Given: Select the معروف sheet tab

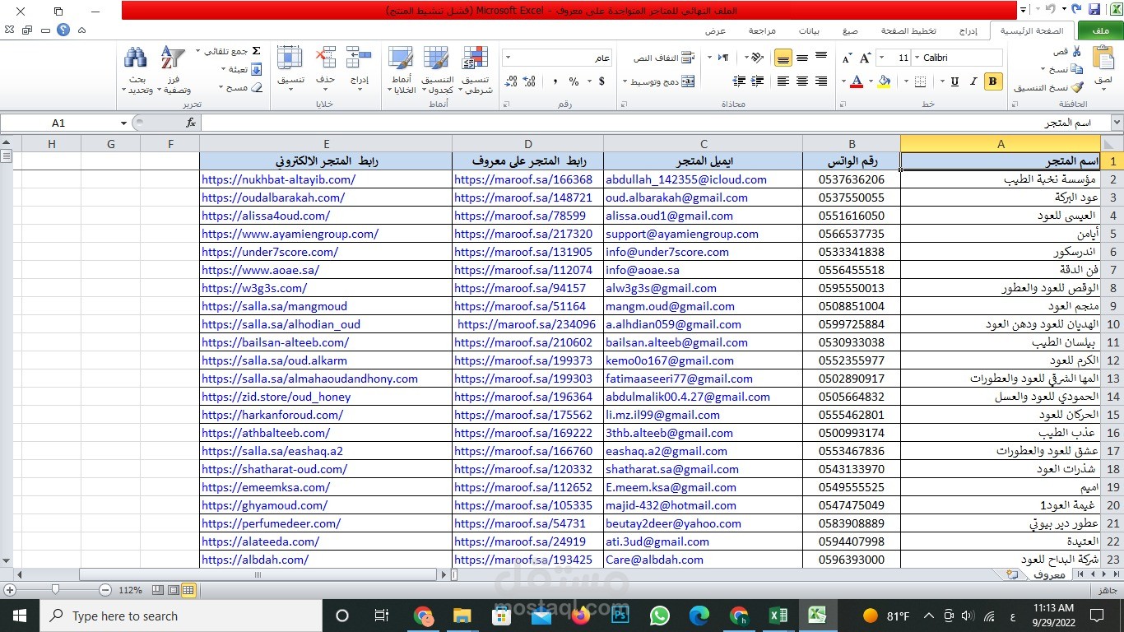Looking at the screenshot, I should pyautogui.click(x=1048, y=575).
